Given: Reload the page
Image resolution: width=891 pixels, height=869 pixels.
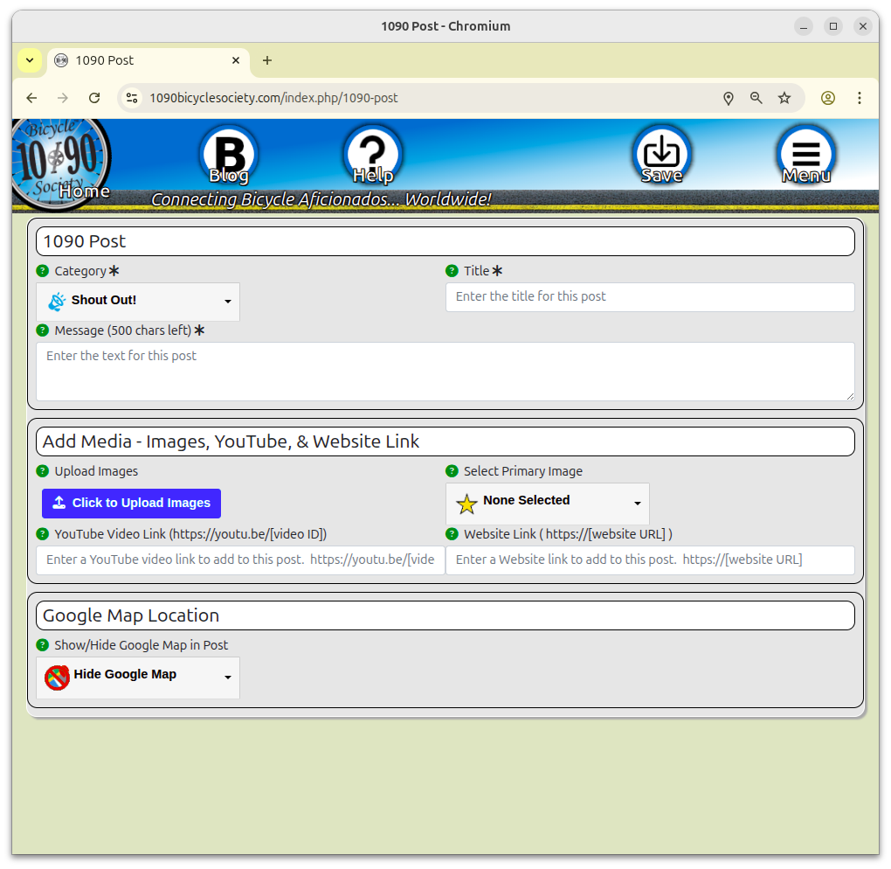Looking at the screenshot, I should pyautogui.click(x=94, y=98).
